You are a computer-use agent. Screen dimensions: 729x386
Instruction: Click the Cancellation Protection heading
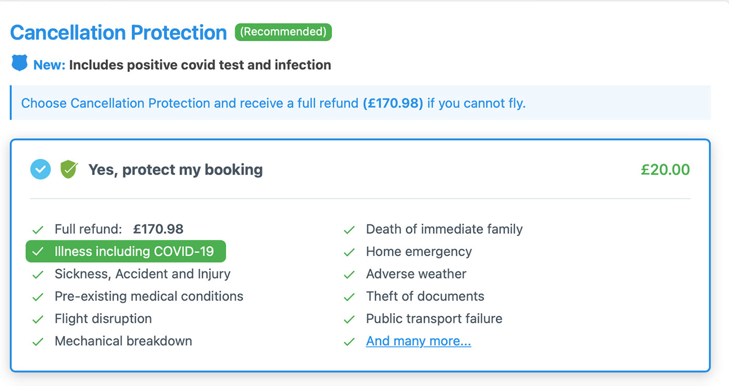(x=118, y=32)
